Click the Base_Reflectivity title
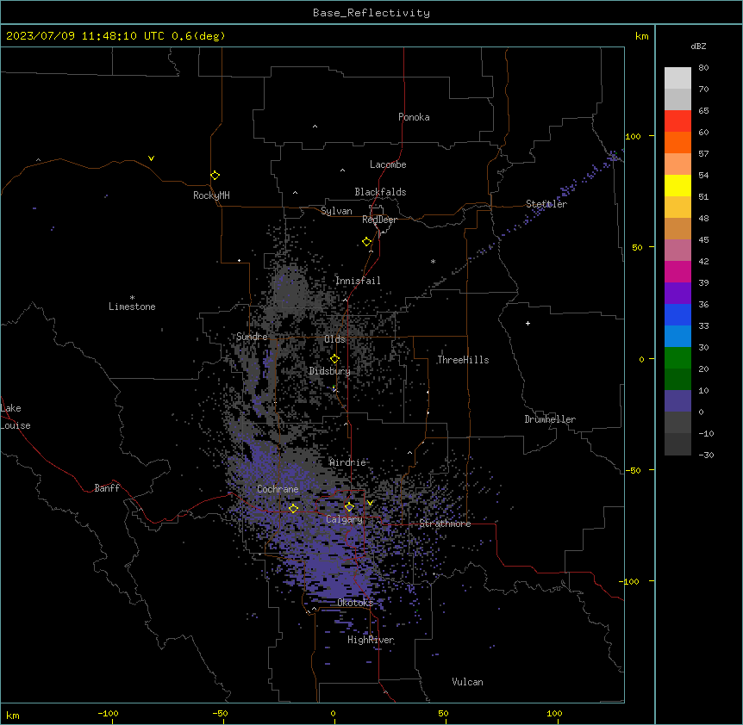Viewport: 743px width, 725px height. coord(371,13)
